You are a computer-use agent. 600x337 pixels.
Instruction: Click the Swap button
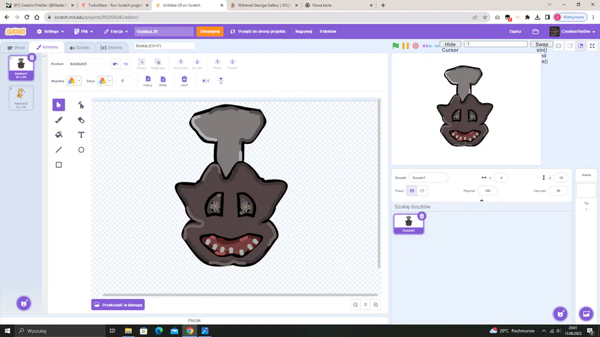(541, 45)
